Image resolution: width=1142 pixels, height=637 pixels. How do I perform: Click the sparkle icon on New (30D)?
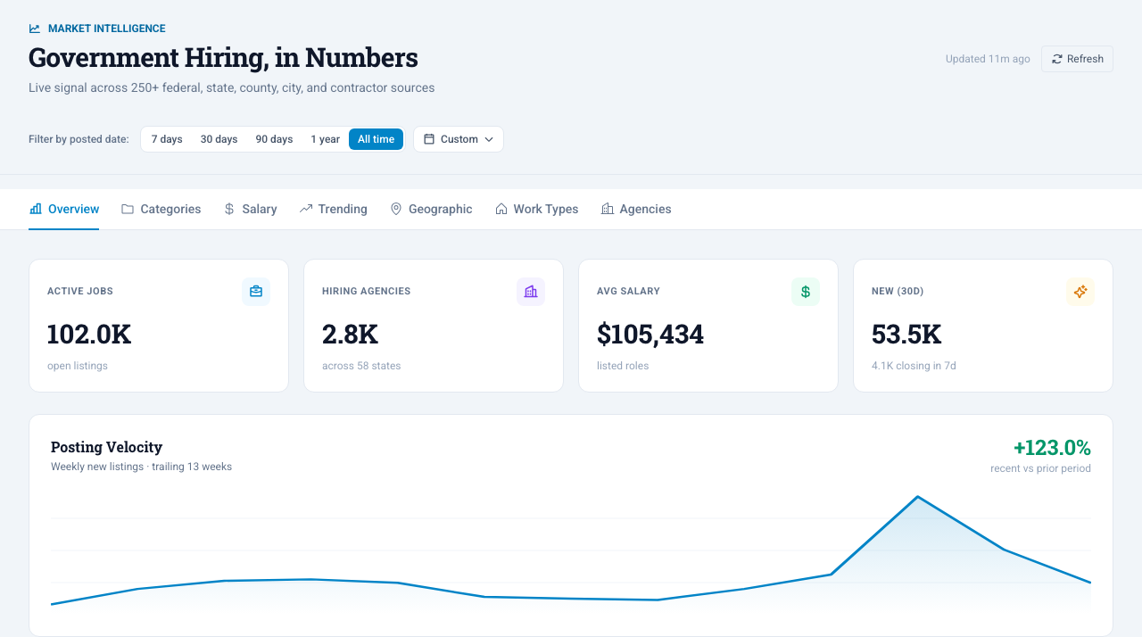coord(1080,292)
